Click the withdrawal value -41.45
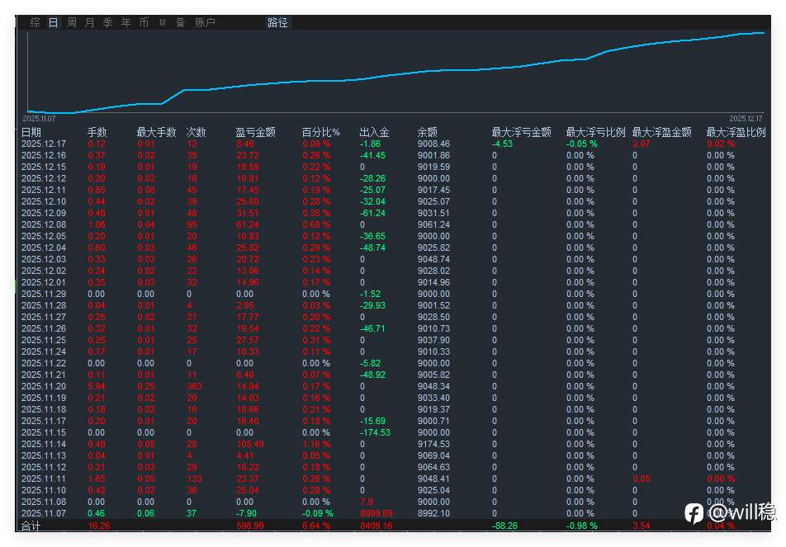786x547 pixels. pyautogui.click(x=373, y=155)
